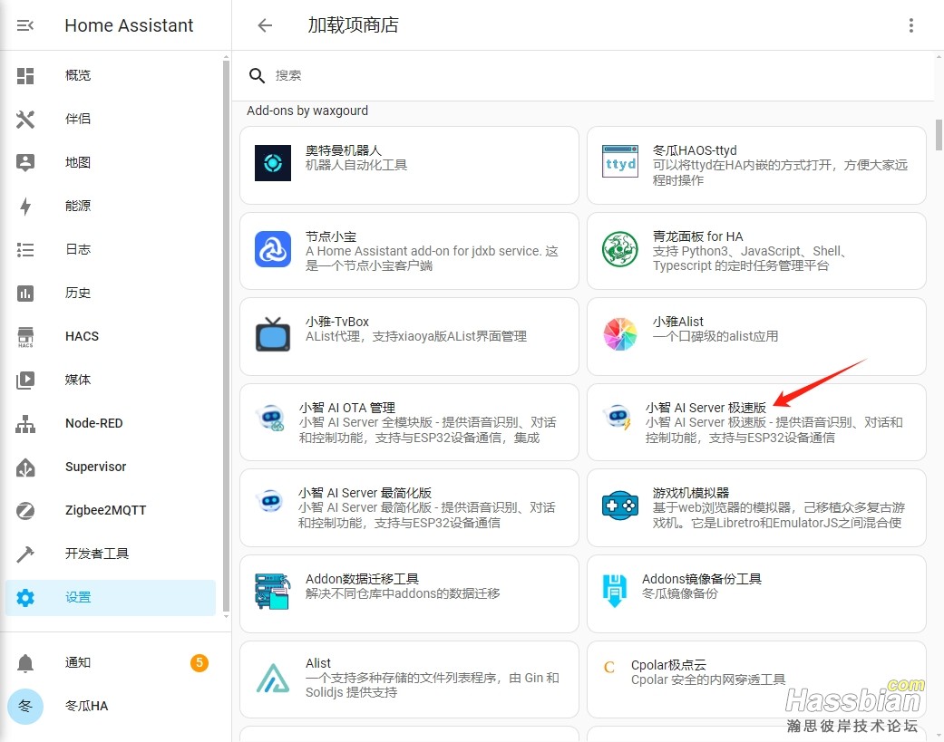
Task: Open HACS from the sidebar
Action: [x=111, y=337]
